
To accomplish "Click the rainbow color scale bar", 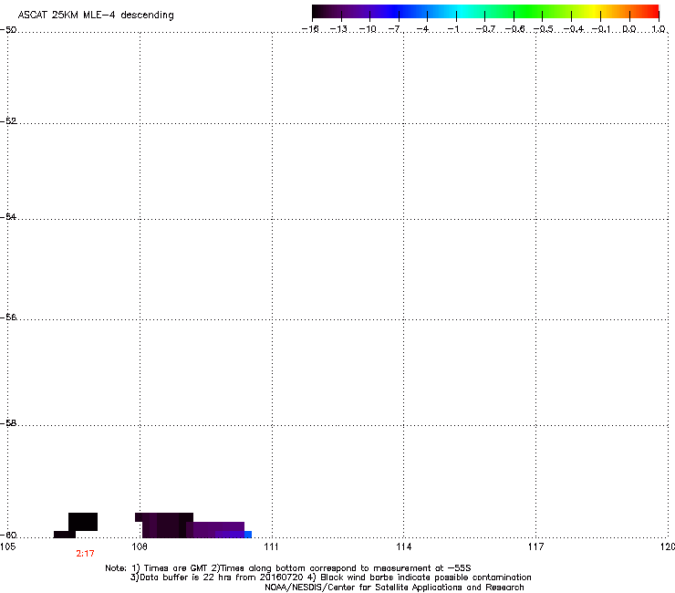I will 485,12.
